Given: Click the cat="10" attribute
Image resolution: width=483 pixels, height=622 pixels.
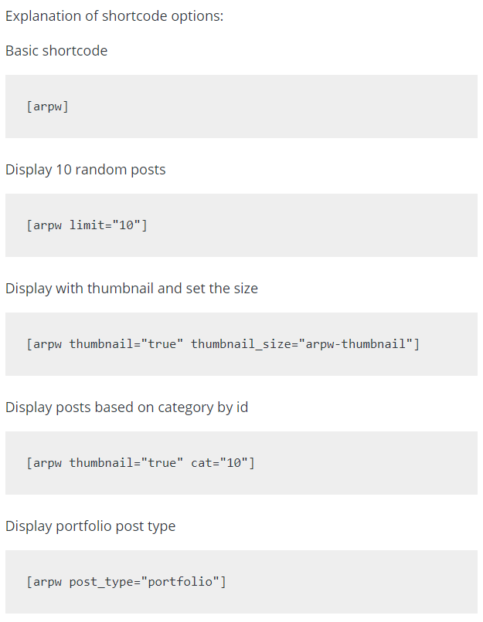Looking at the screenshot, I should tap(219, 463).
